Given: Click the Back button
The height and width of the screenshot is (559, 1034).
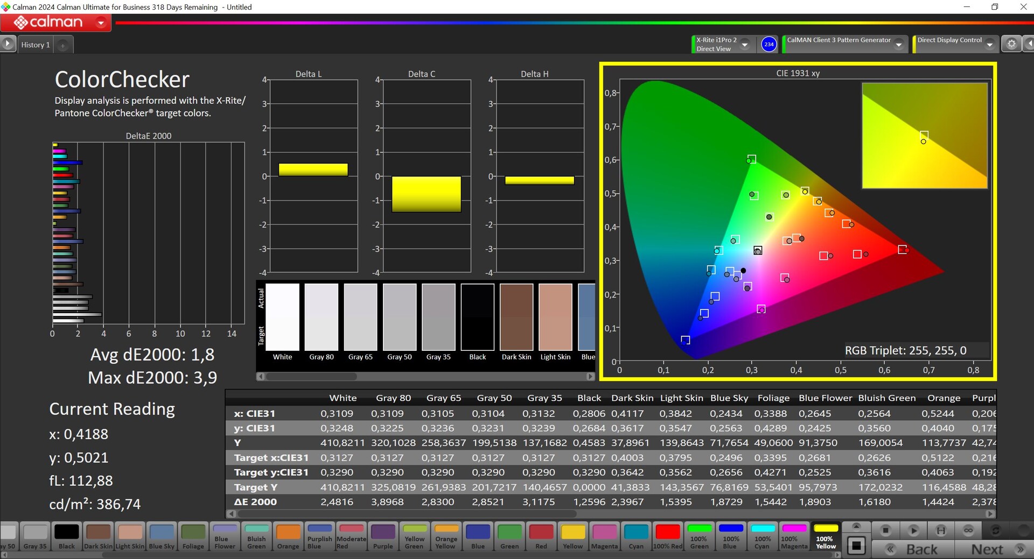Looking at the screenshot, I should click(x=913, y=549).
